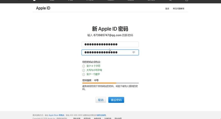Show the confirm password with the eye icon
Image resolution: width=221 pixels, height=119 pixels.
134,52
